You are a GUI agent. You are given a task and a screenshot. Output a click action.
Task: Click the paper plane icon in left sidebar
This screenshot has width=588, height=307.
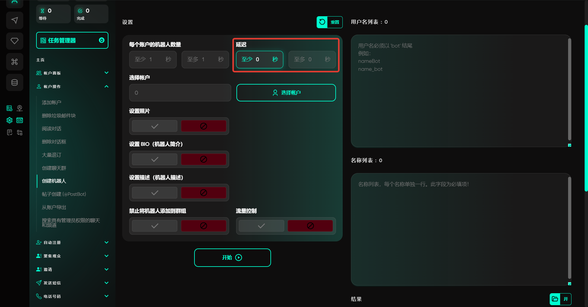14,21
